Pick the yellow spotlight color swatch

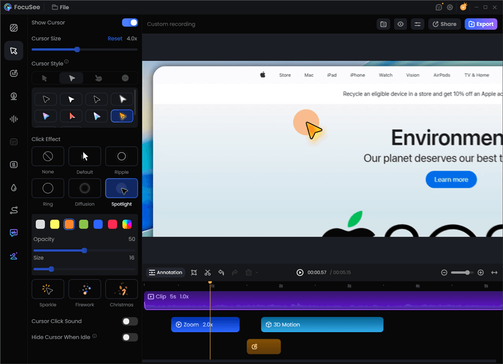[x=55, y=224]
